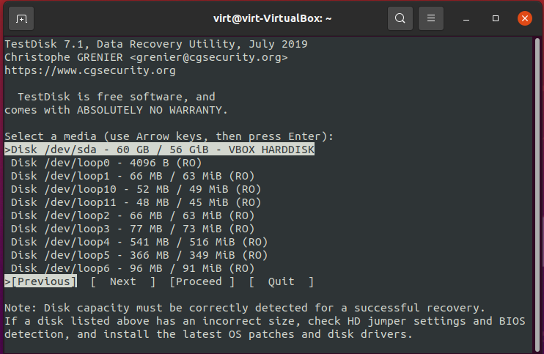Select Disk /dev/loop0 entry
This screenshot has width=544, height=354.
coord(106,163)
